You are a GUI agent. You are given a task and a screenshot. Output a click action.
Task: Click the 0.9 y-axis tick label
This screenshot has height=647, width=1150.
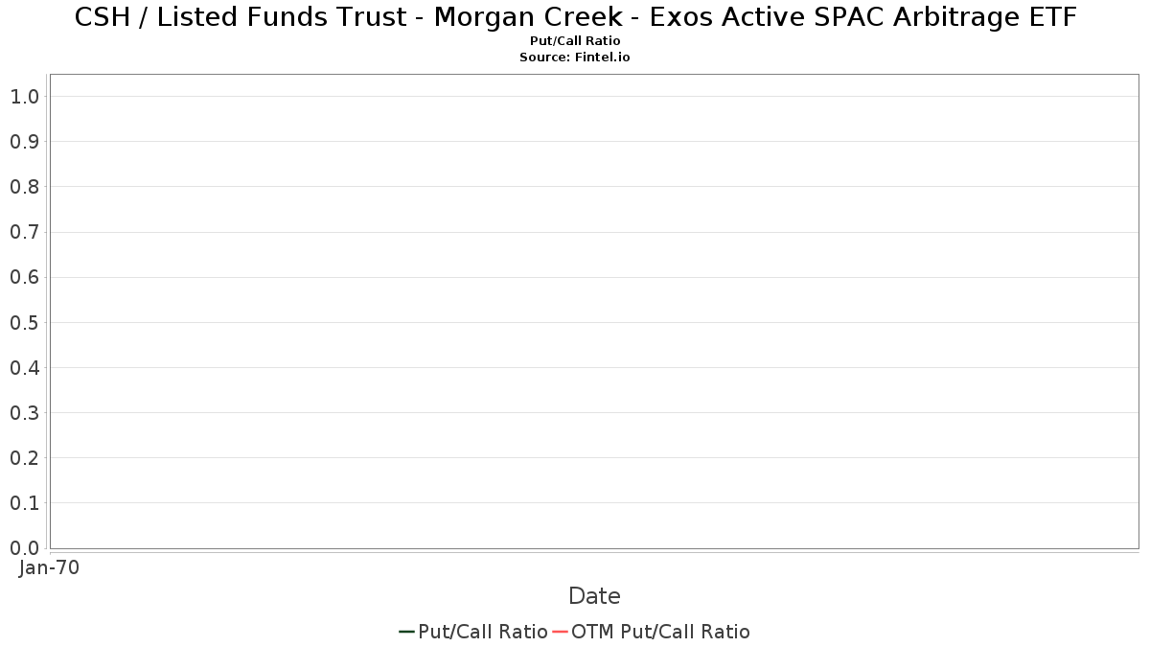tap(24, 141)
